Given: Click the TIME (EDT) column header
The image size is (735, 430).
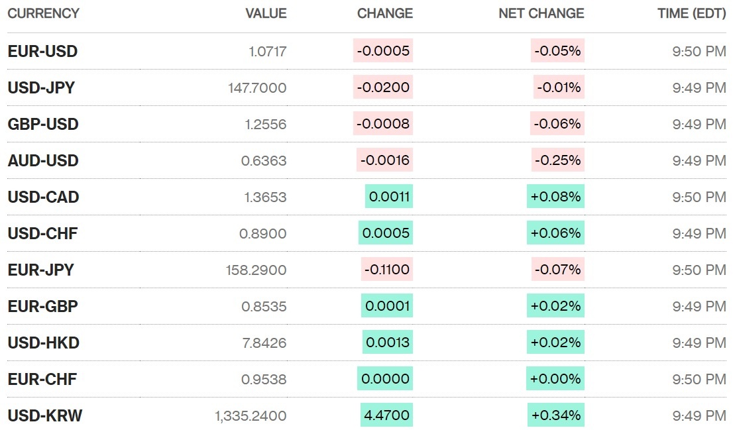Looking at the screenshot, I should click(691, 13).
